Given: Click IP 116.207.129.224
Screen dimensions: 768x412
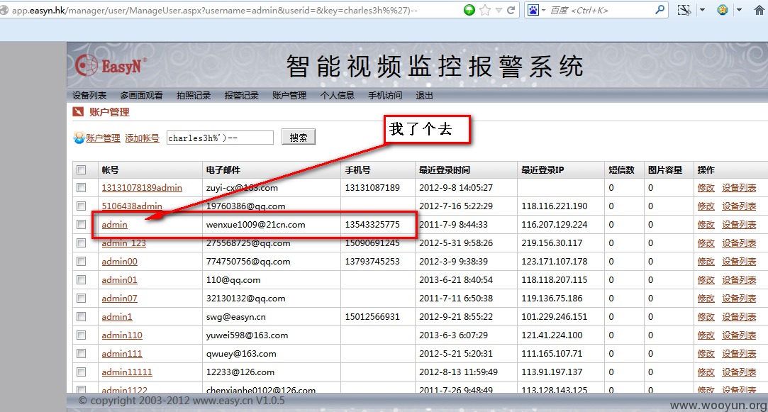Looking at the screenshot, I should [555, 225].
